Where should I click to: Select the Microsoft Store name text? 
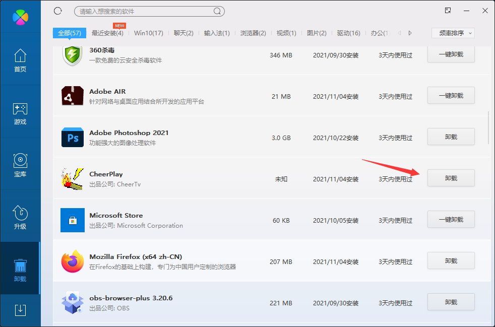coord(116,216)
